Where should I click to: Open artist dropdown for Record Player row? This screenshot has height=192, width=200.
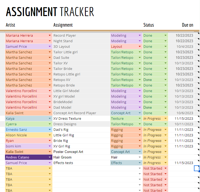pos(50,35)
